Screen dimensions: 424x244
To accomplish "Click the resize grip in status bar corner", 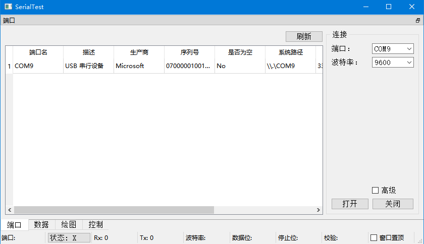I will [420, 240].
